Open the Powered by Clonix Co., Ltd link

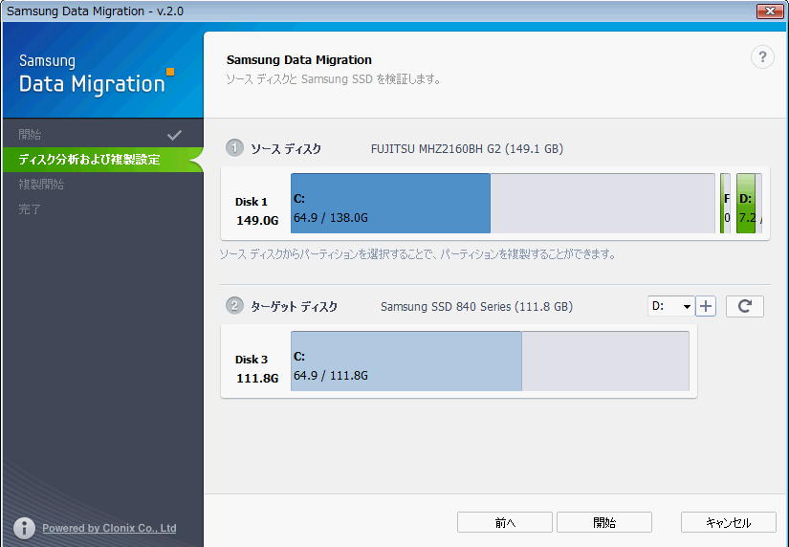coord(109,528)
